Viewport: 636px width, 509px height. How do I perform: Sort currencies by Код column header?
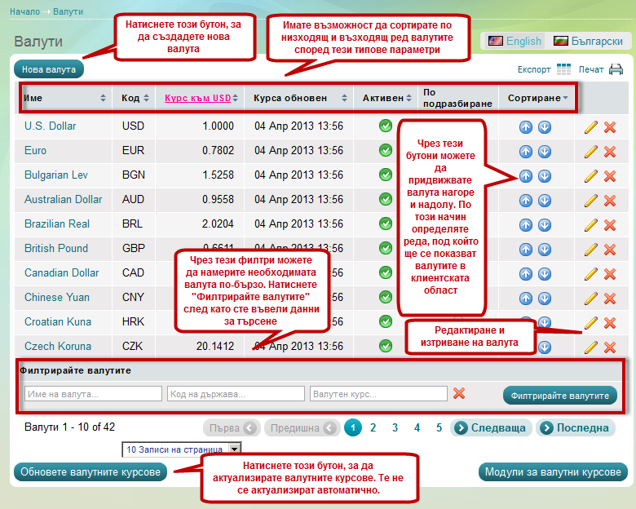pyautogui.click(x=135, y=98)
